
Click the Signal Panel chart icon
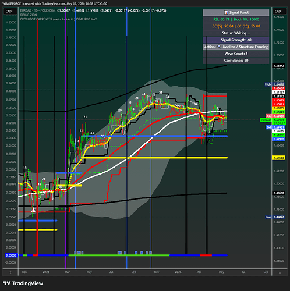(226, 12)
